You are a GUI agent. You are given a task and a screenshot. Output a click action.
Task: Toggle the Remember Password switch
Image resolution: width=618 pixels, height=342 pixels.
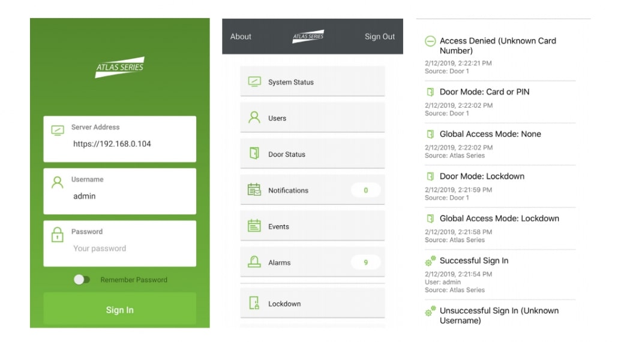82,280
